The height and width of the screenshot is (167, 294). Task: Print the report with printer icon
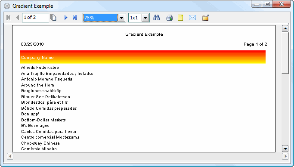tap(169, 18)
